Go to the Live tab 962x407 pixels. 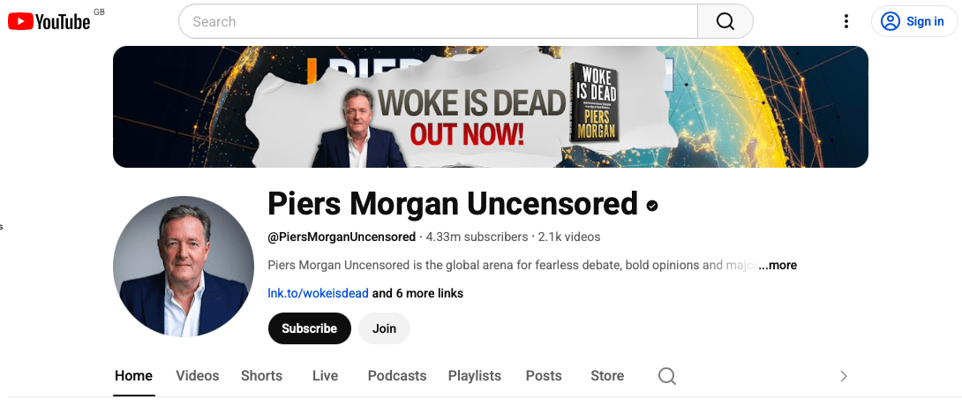click(x=325, y=376)
